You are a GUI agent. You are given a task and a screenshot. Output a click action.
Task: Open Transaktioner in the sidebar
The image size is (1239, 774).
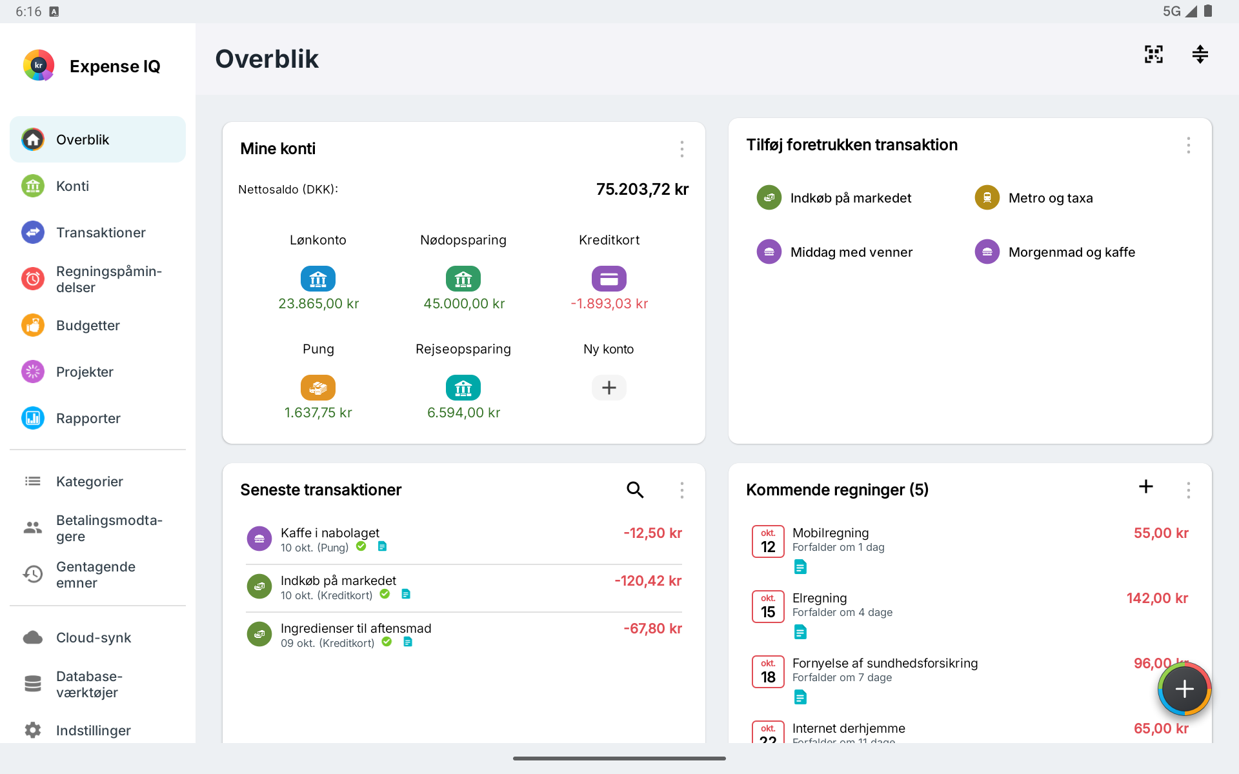pos(97,232)
